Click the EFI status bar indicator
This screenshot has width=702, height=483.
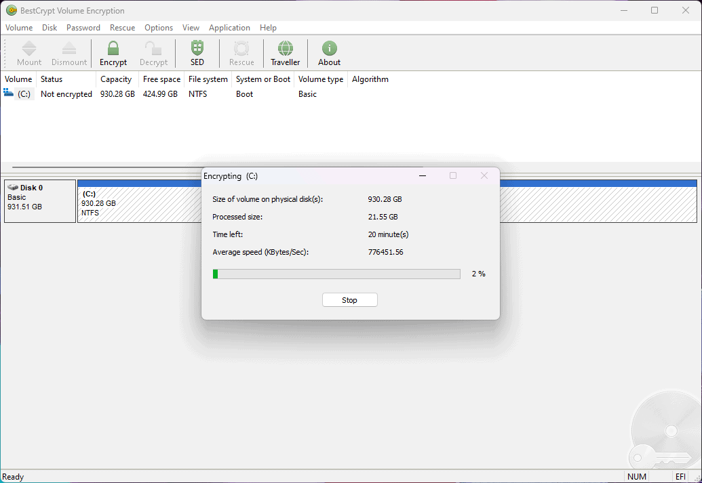point(680,477)
